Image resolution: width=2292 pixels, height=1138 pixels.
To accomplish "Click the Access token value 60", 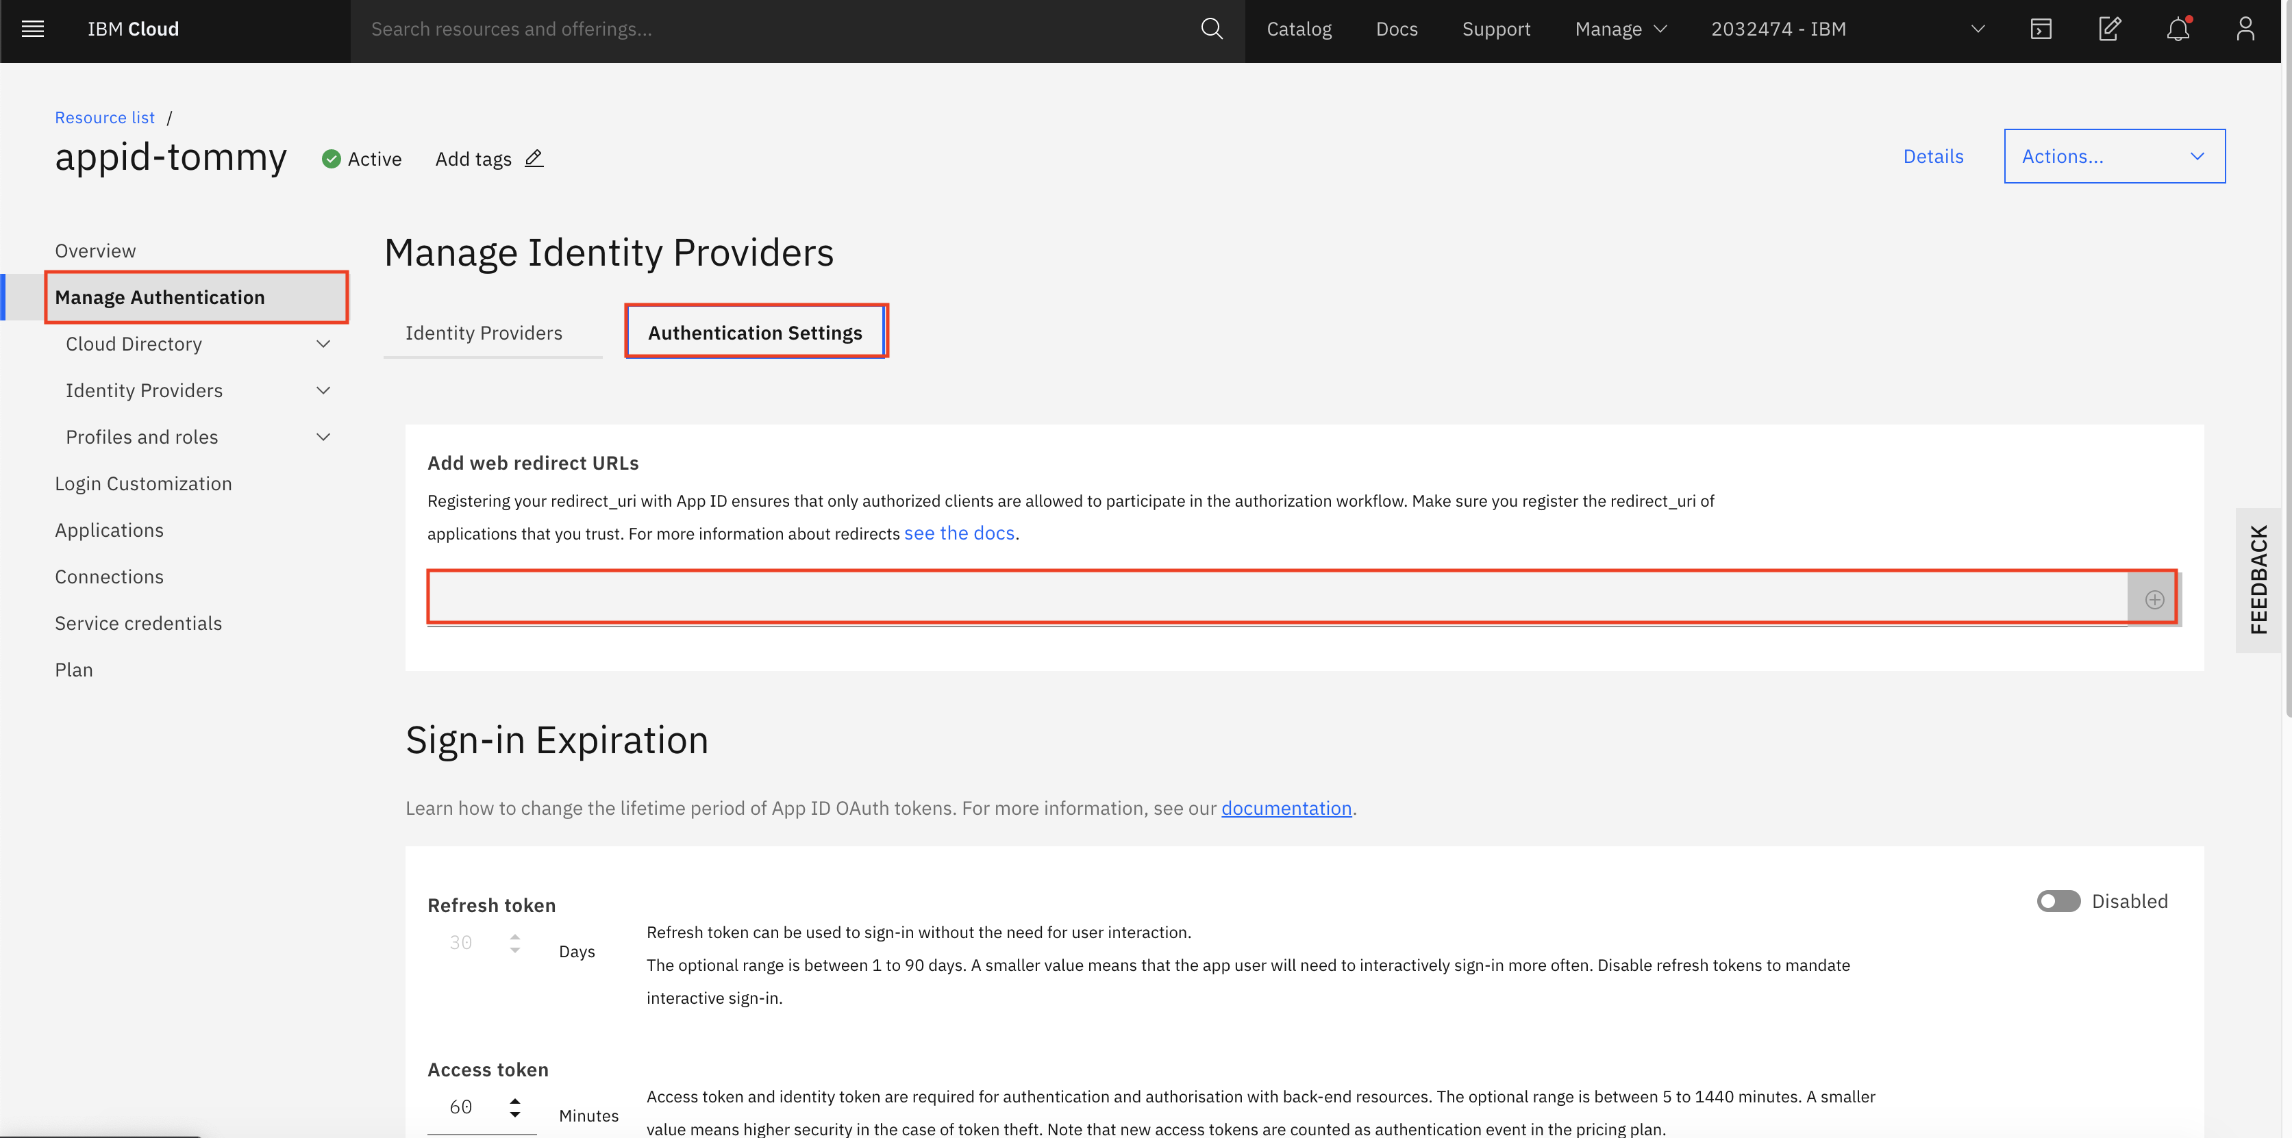I will pyautogui.click(x=461, y=1107).
